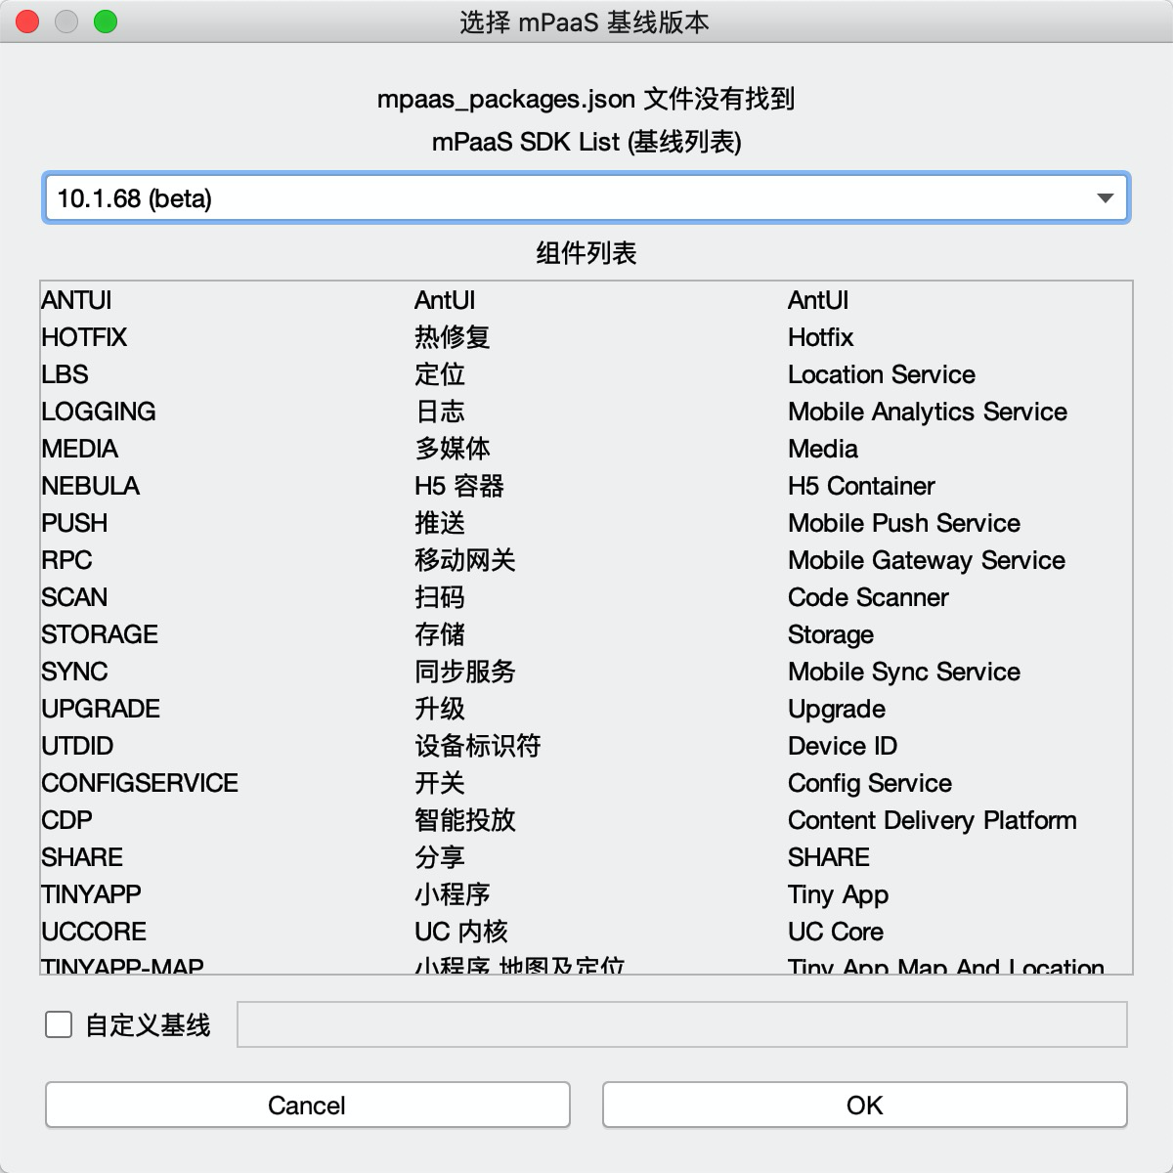Select the UCCORE component name
The height and width of the screenshot is (1173, 1173).
(94, 932)
